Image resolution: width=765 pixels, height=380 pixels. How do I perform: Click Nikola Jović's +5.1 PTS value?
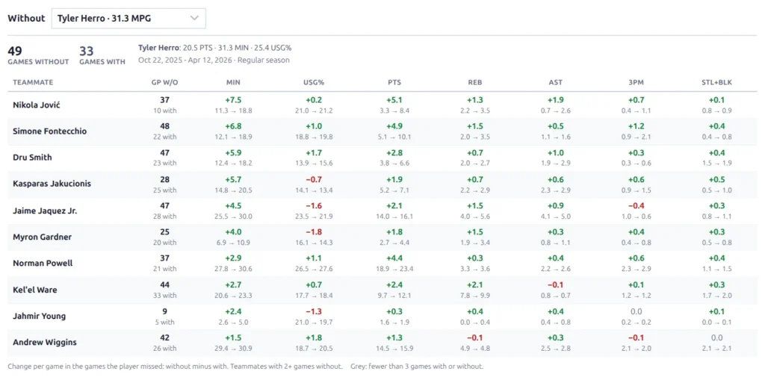point(393,100)
